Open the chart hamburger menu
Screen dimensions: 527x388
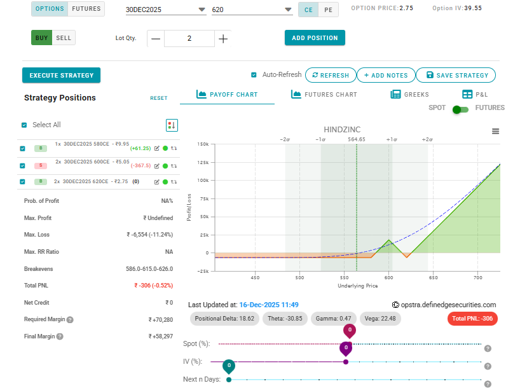point(495,131)
